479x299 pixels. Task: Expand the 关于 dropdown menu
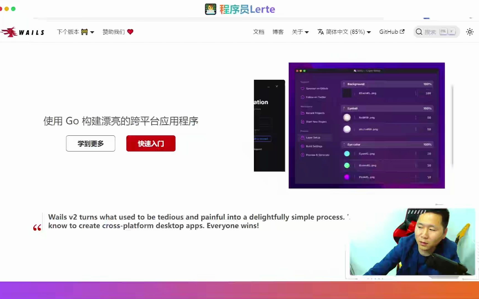point(300,32)
